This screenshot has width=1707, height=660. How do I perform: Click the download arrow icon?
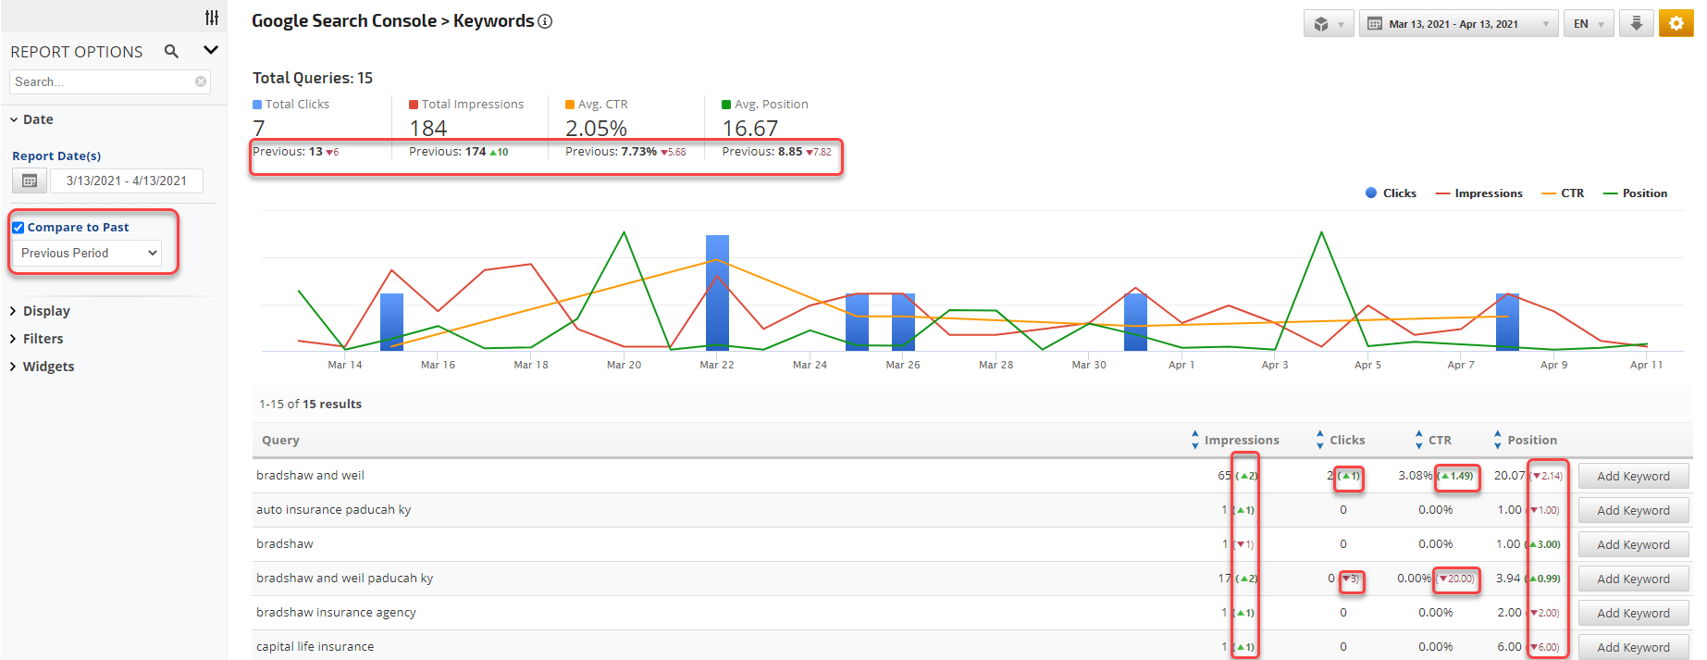pyautogui.click(x=1636, y=23)
